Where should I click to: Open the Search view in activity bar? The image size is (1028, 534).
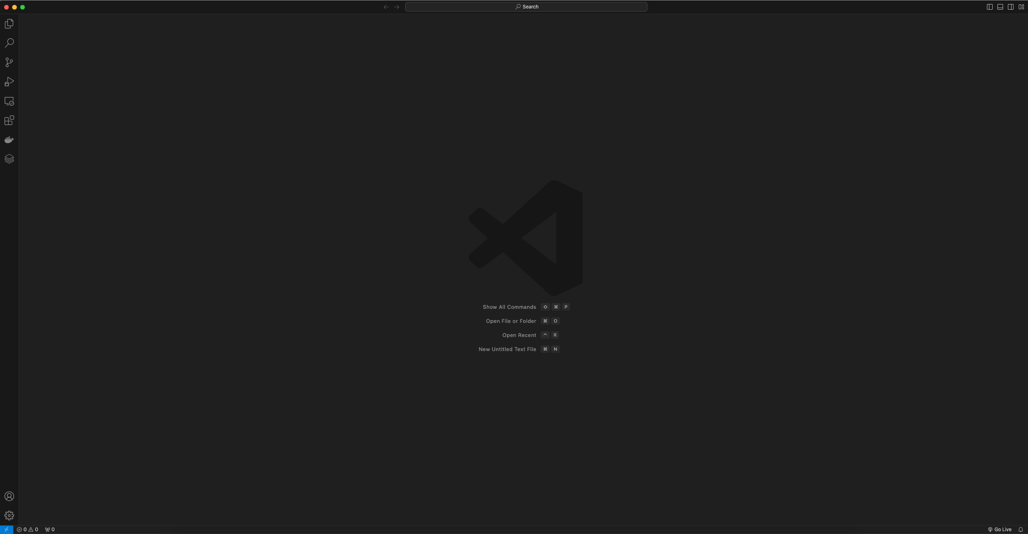coord(9,43)
